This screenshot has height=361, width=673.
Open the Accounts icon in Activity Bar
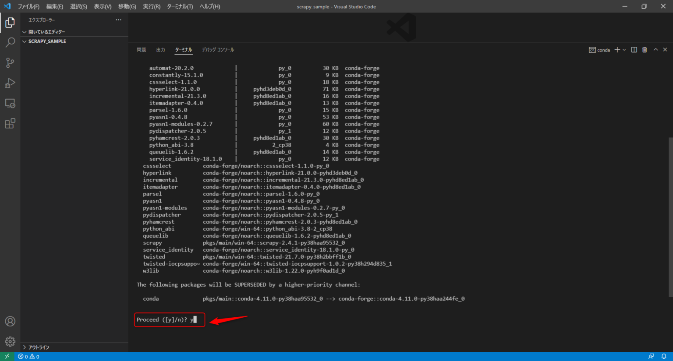point(10,321)
